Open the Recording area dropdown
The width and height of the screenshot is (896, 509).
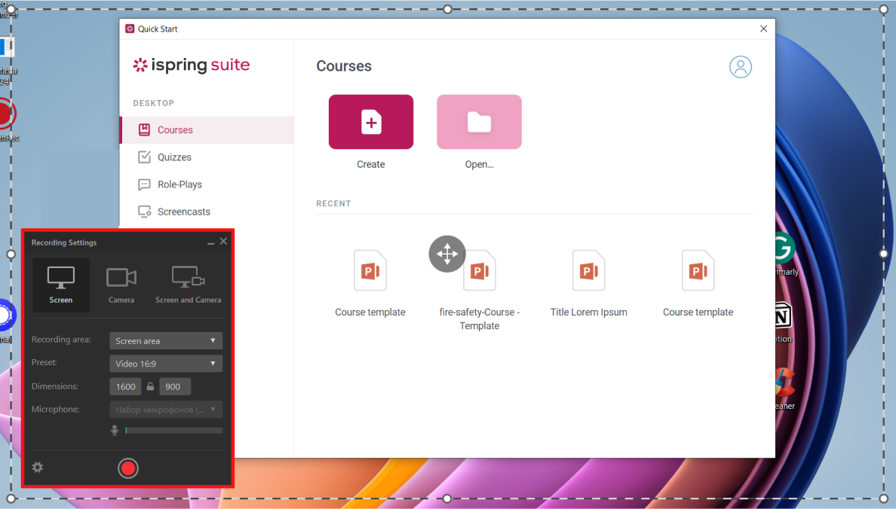166,340
